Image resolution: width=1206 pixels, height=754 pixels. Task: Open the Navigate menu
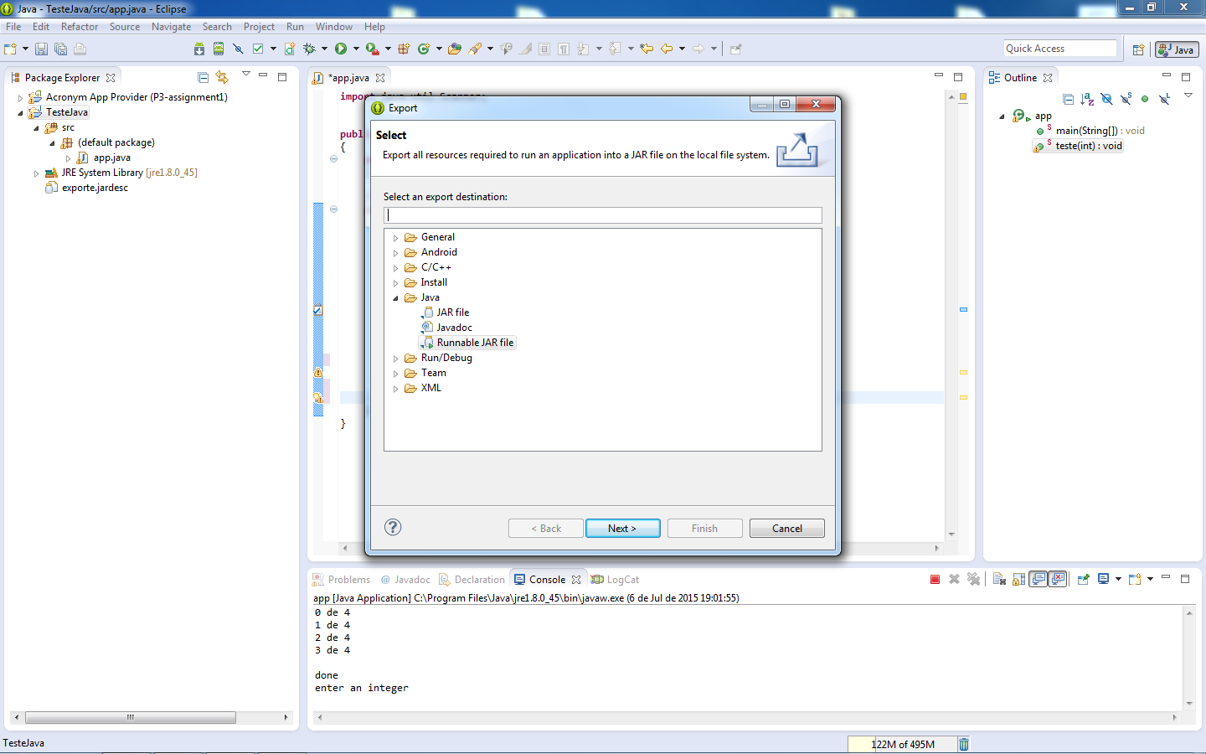pos(171,27)
